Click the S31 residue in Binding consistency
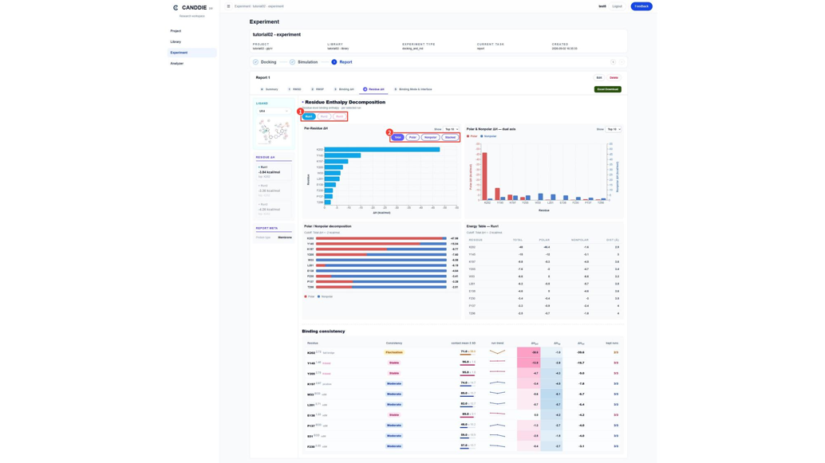 click(310, 436)
